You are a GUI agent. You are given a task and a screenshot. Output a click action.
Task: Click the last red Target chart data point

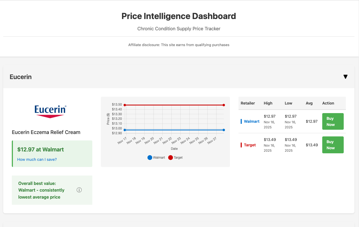[224, 105]
